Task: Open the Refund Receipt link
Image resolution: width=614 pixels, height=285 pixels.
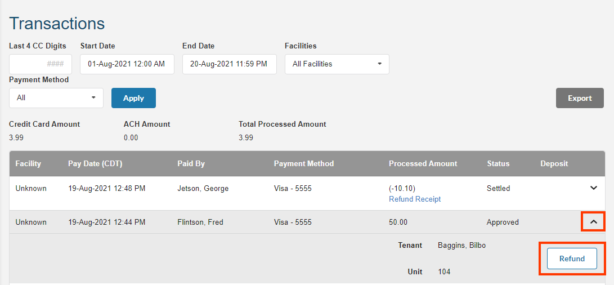Action: (415, 199)
